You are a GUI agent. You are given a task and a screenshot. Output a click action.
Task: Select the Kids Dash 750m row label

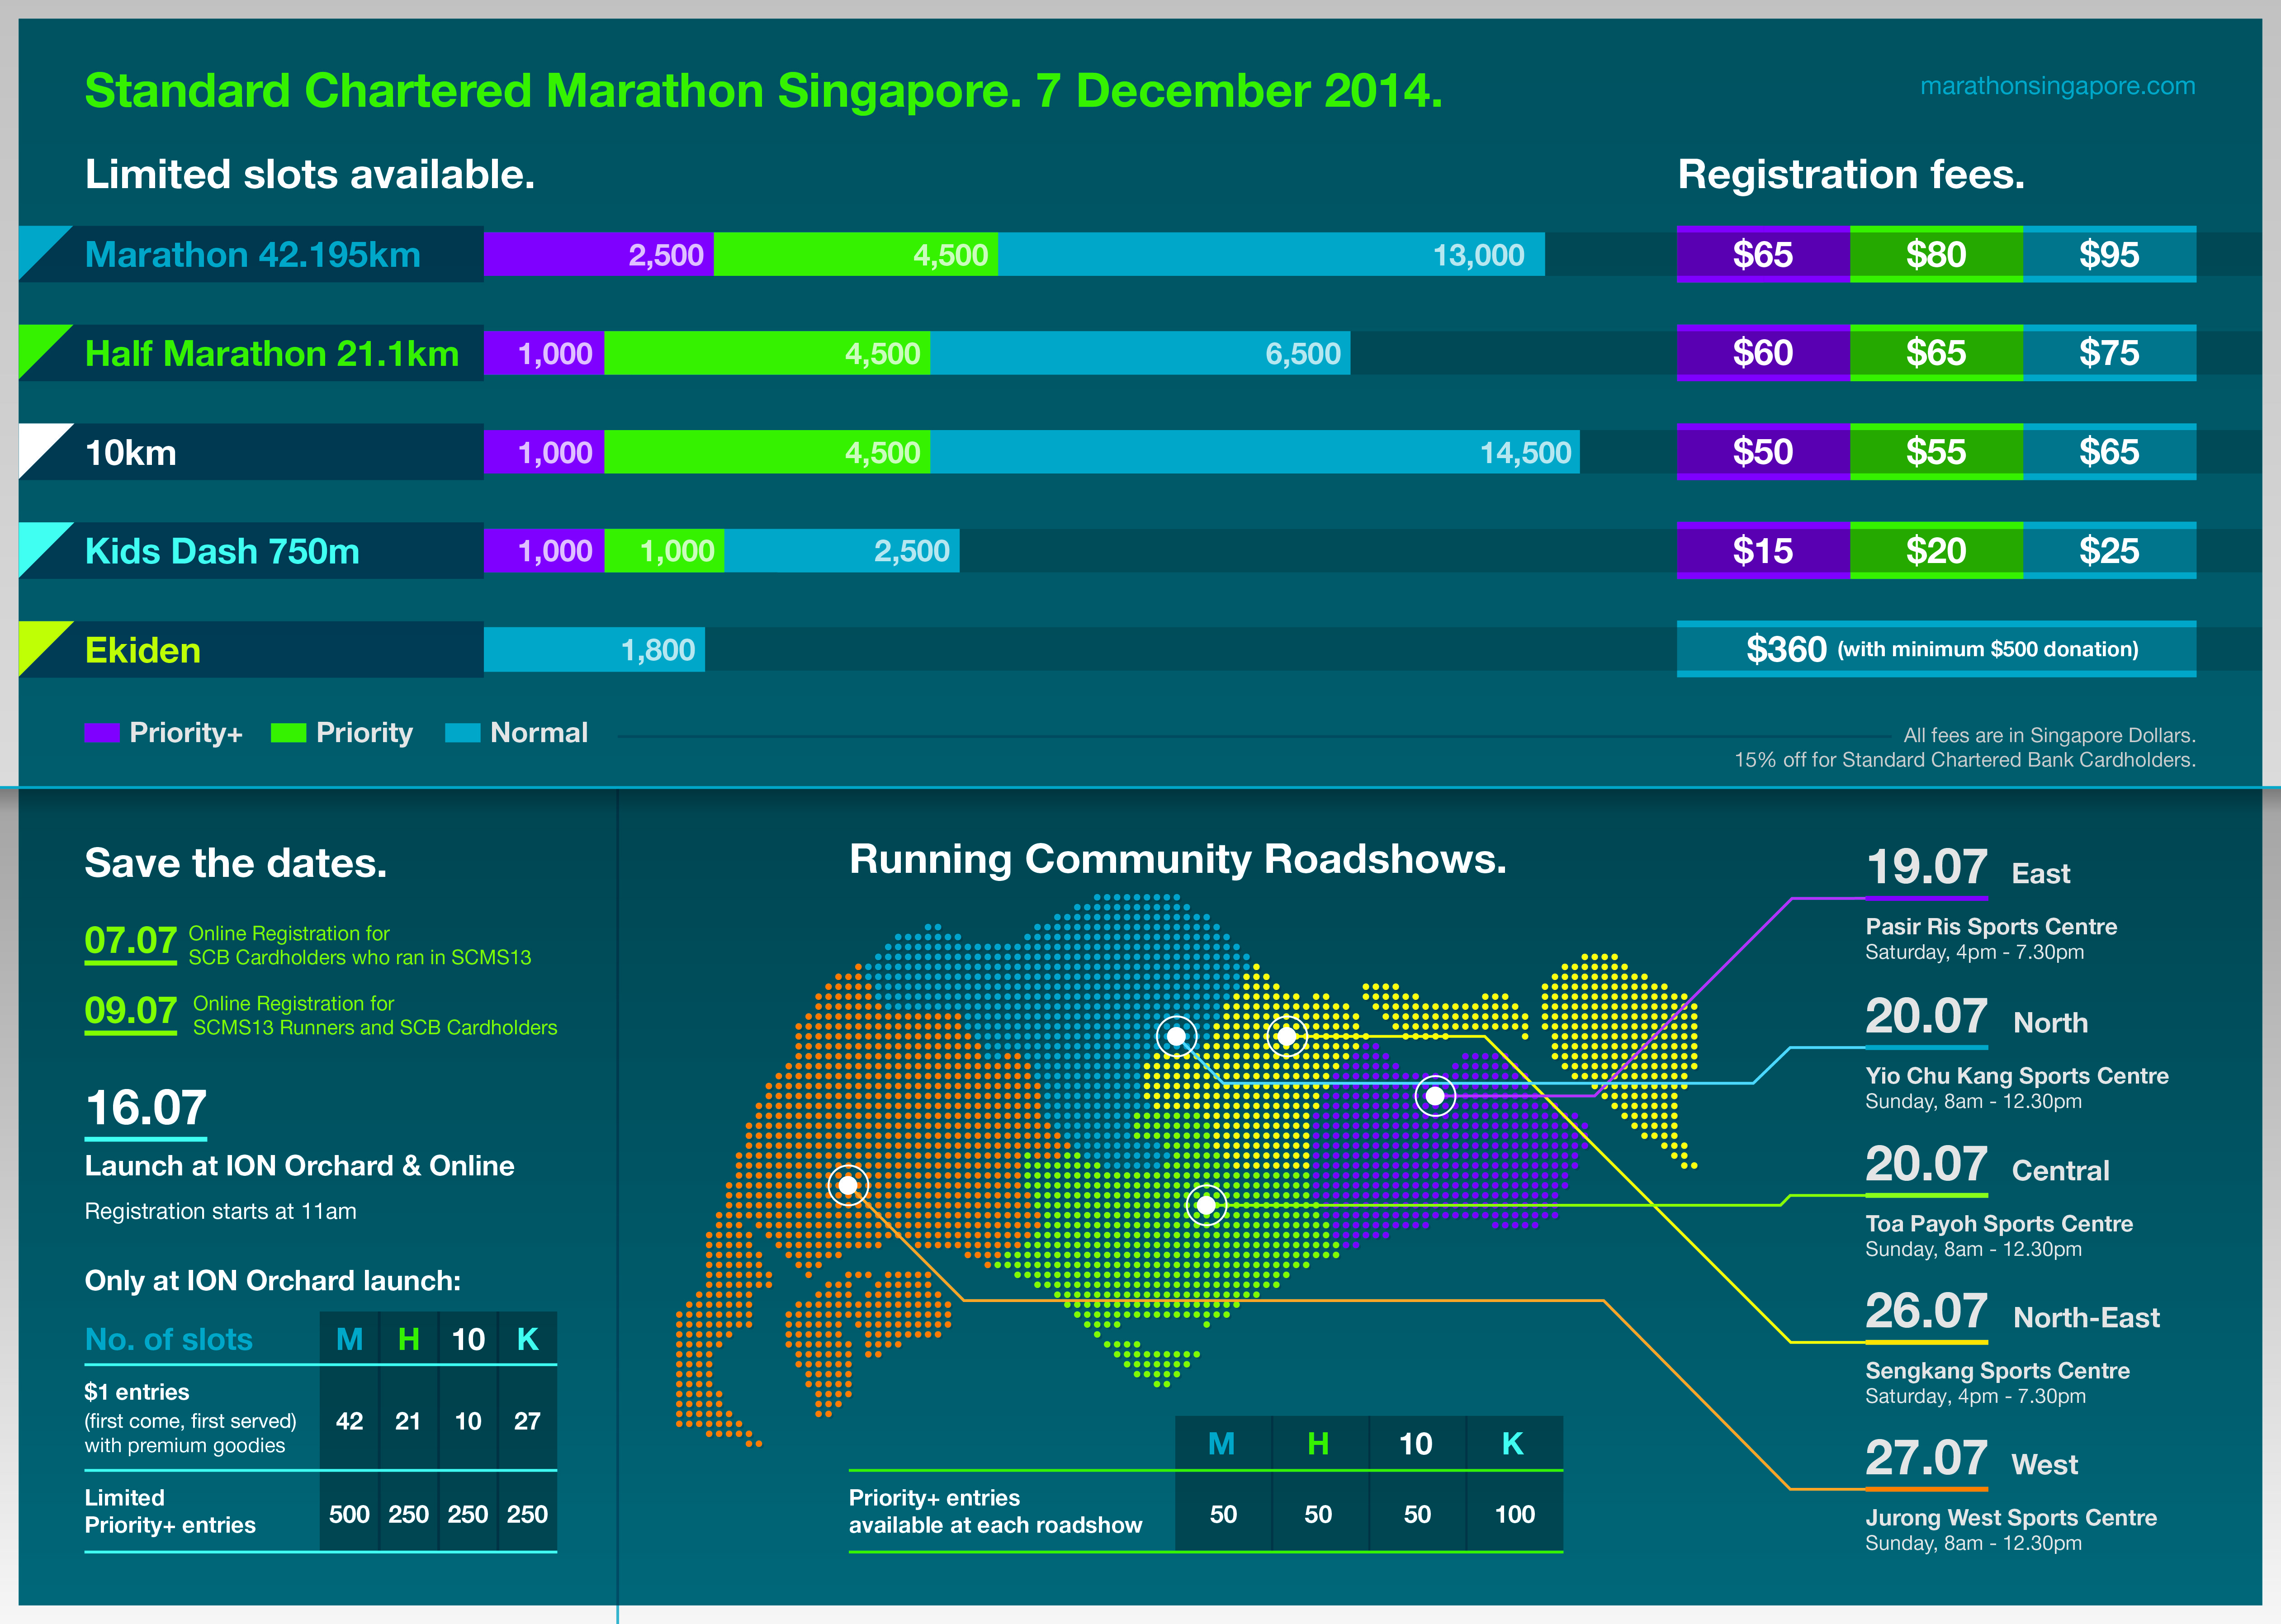(222, 552)
